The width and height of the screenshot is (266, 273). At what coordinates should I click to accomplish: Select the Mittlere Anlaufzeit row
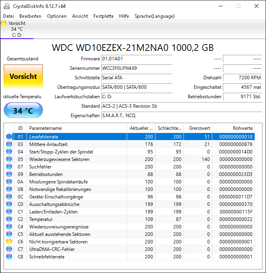(x=130, y=144)
